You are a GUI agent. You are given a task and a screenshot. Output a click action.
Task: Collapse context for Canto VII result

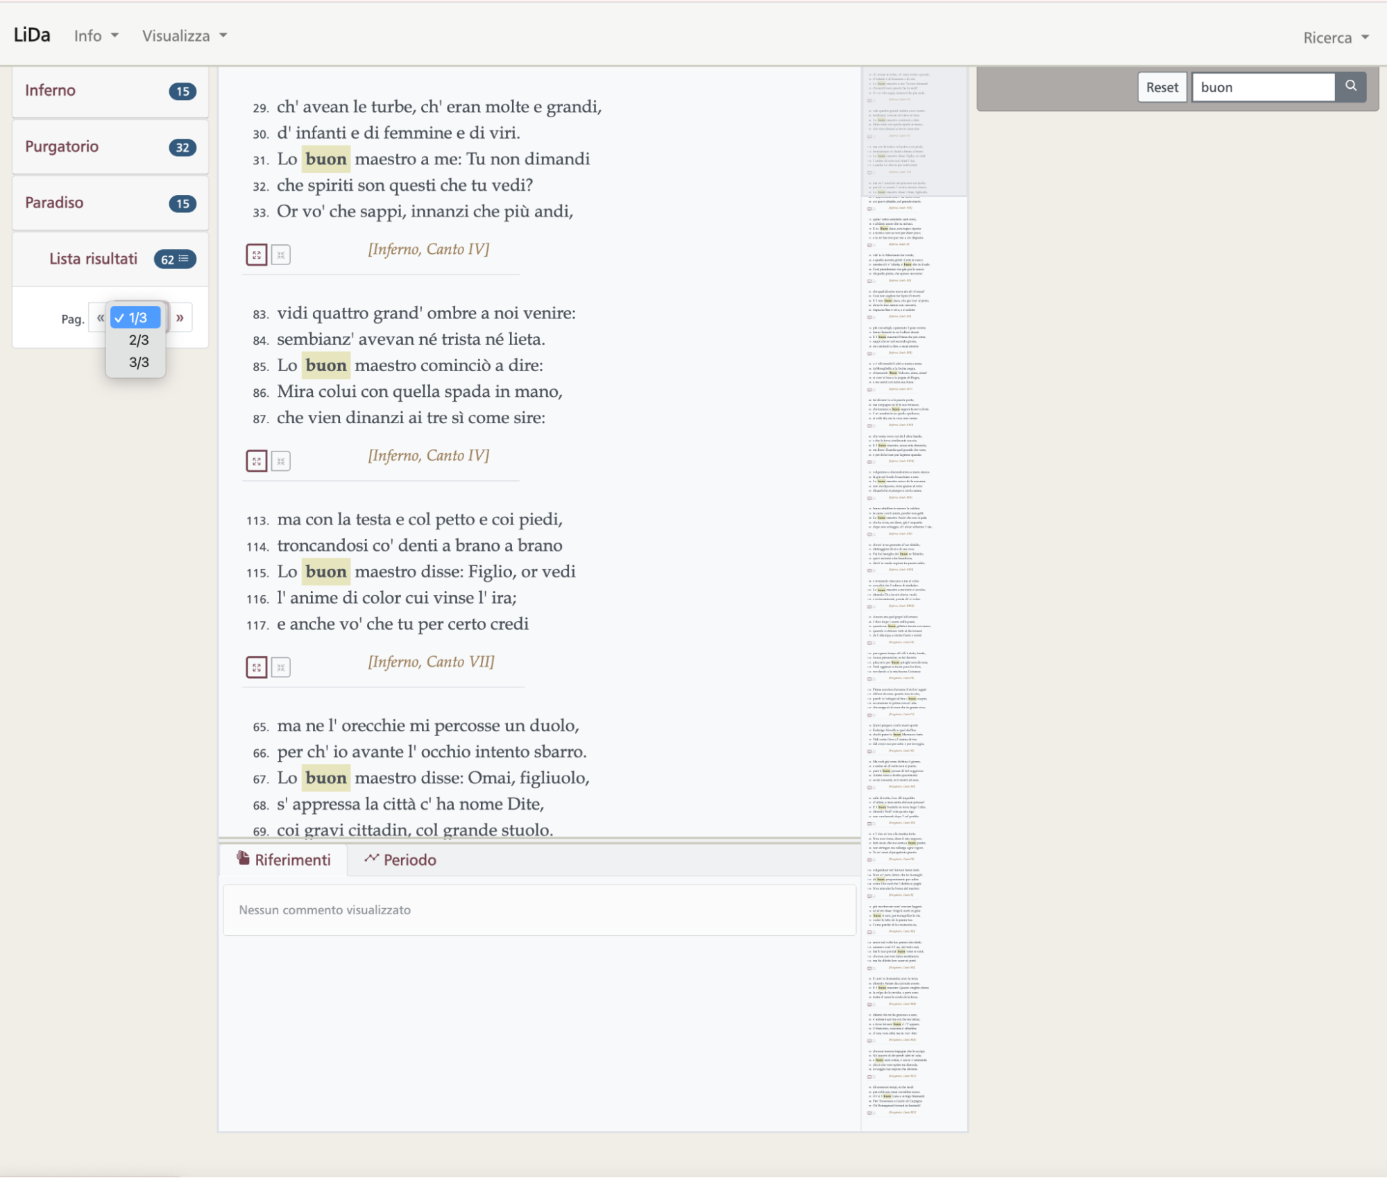pyautogui.click(x=281, y=667)
